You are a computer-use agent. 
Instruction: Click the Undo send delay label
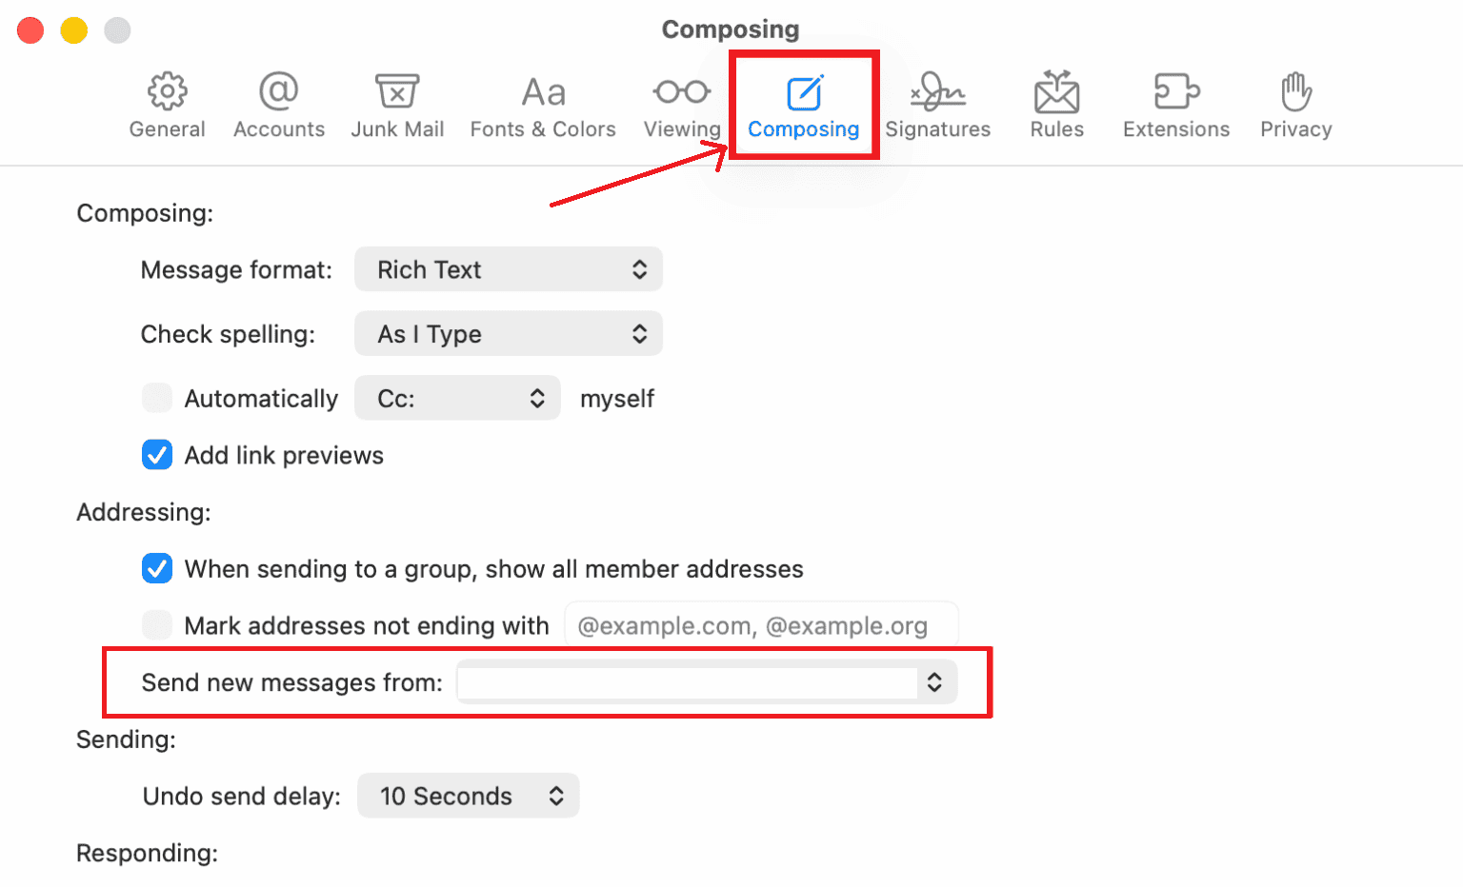tap(242, 797)
